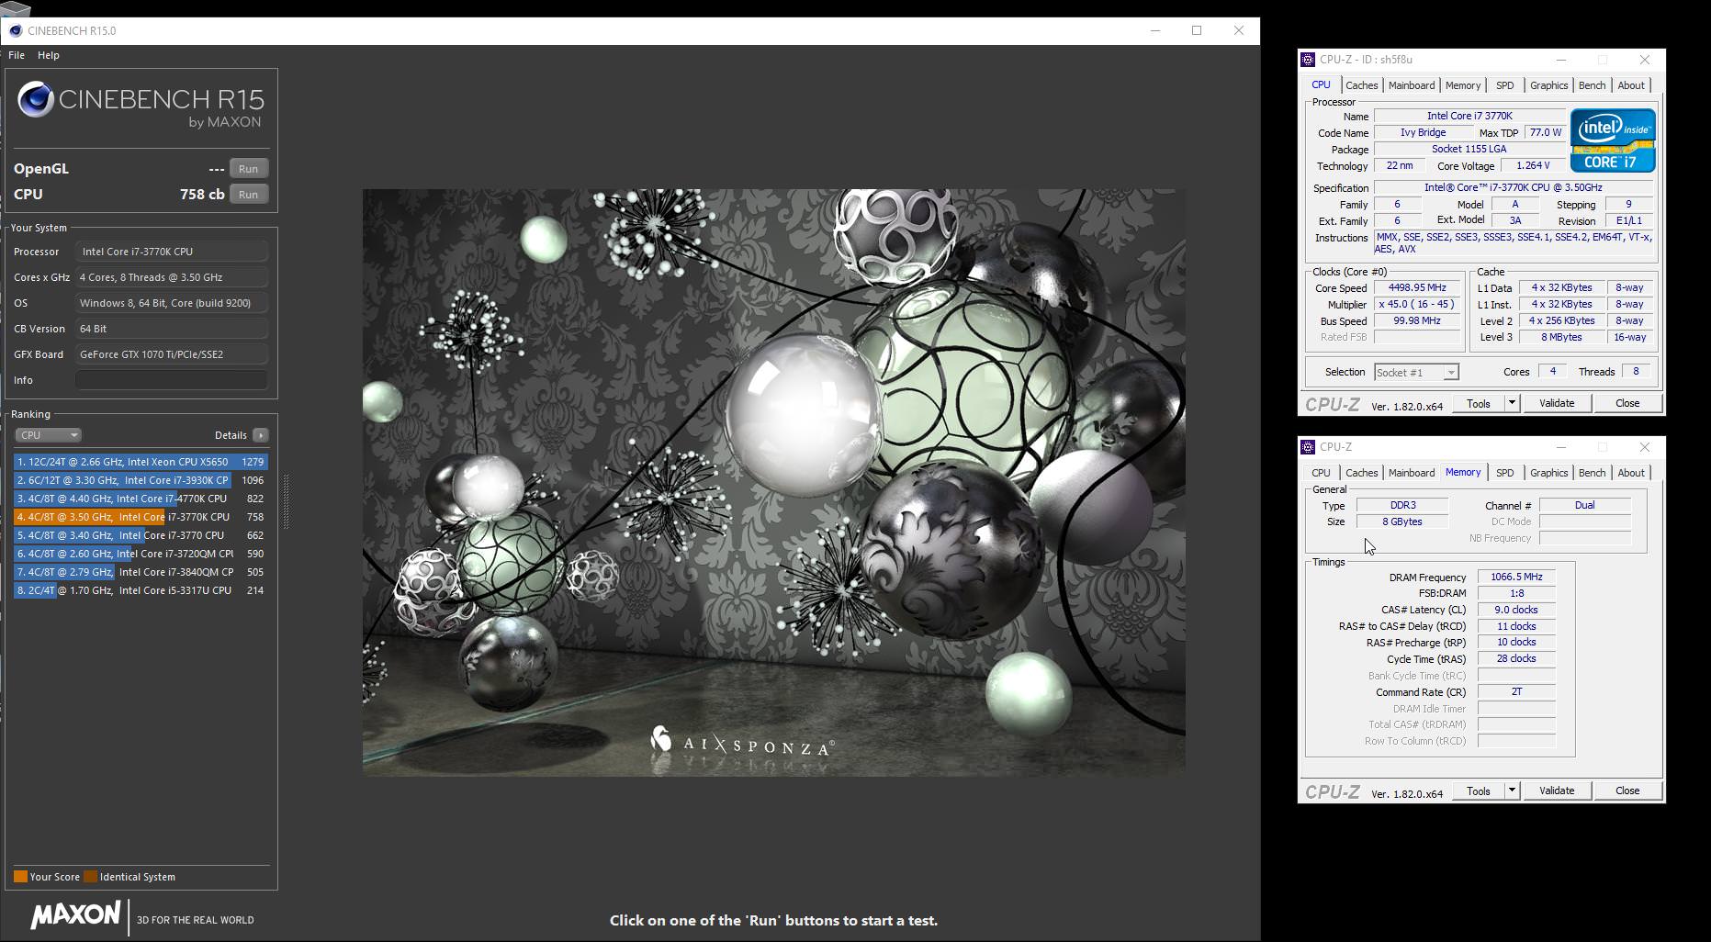Click Tools button in upper CPU-Z window
1711x942 pixels.
(1478, 403)
